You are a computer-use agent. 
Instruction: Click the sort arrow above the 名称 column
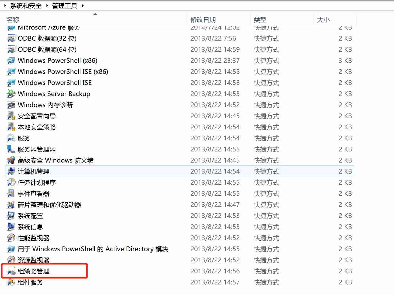[95, 14]
